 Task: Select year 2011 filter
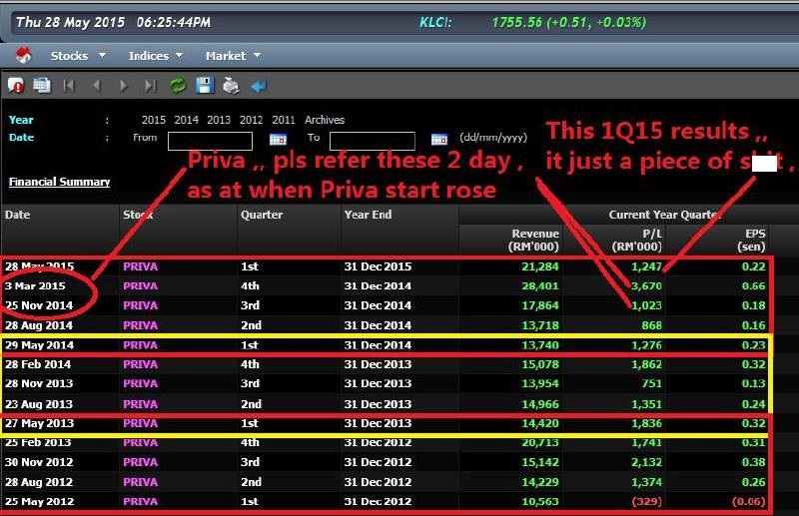[x=284, y=120]
